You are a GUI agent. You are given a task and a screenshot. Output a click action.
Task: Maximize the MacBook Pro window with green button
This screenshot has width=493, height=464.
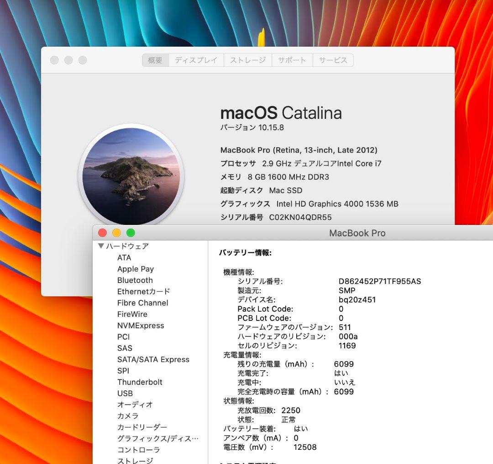(x=131, y=233)
